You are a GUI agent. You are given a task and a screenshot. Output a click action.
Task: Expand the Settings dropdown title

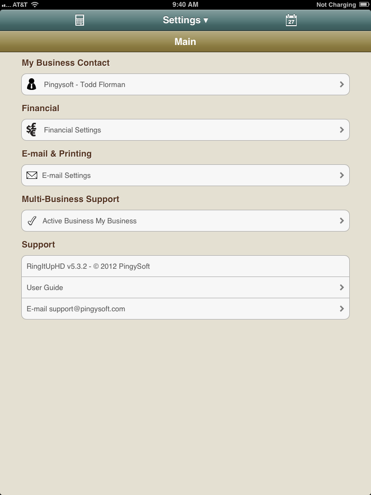185,20
